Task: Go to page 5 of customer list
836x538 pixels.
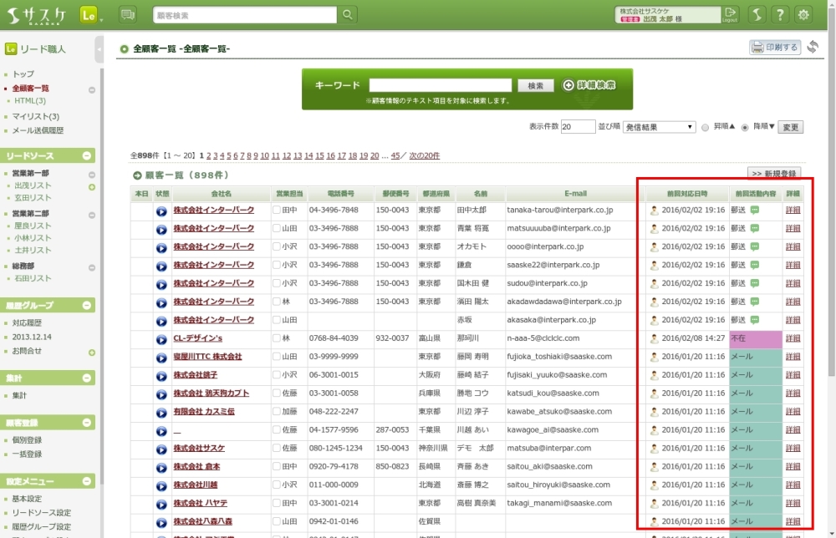Action: click(x=229, y=155)
